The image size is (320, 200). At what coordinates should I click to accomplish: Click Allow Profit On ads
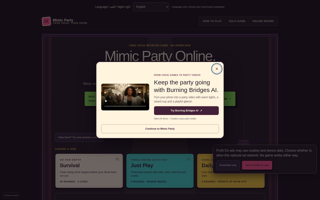(257, 165)
